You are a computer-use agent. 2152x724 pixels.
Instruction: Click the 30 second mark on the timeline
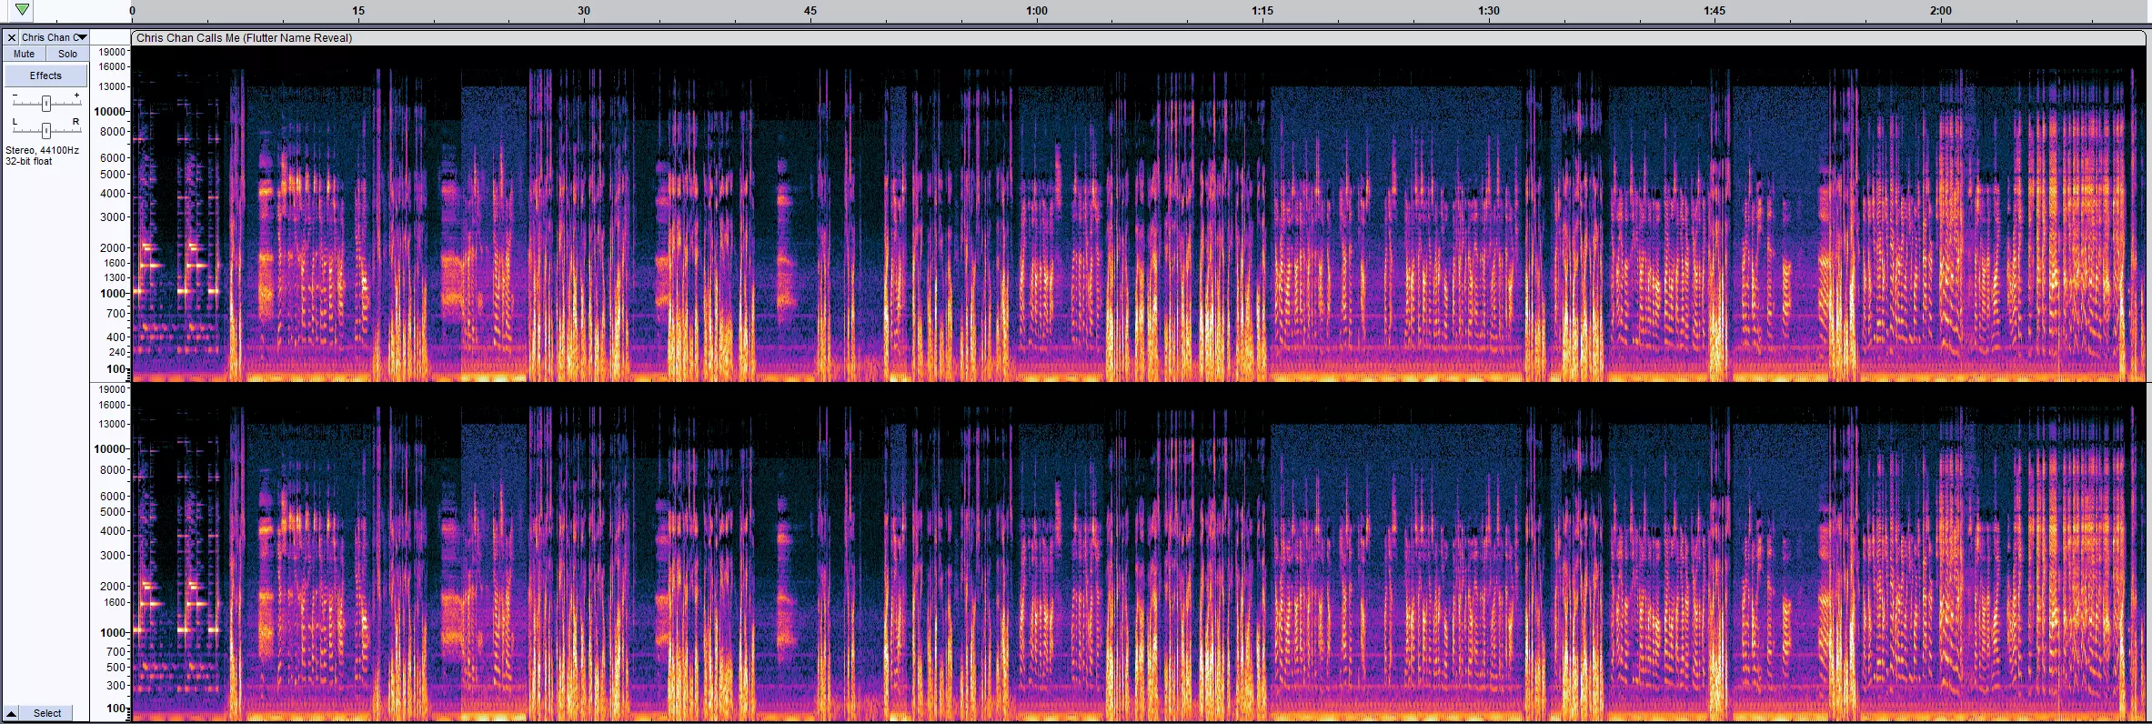click(584, 11)
